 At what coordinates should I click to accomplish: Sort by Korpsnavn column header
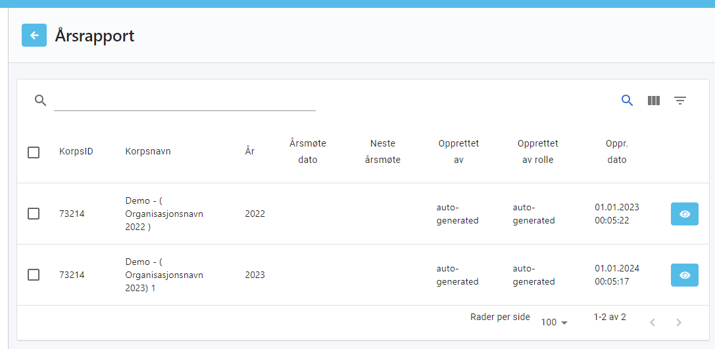148,151
